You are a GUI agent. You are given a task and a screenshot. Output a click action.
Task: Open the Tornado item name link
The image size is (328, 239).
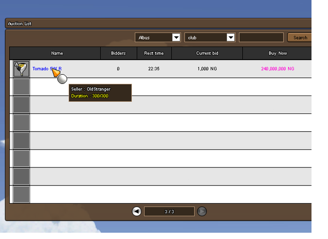[47, 68]
